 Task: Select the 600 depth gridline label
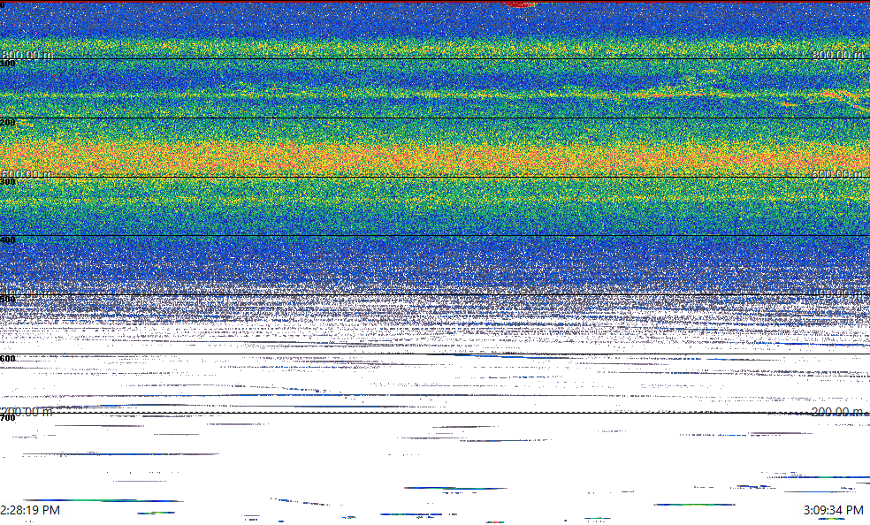point(8,359)
